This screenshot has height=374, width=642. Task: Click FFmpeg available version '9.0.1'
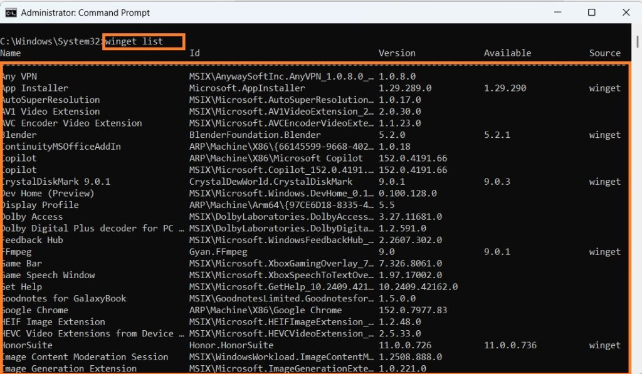pos(497,252)
